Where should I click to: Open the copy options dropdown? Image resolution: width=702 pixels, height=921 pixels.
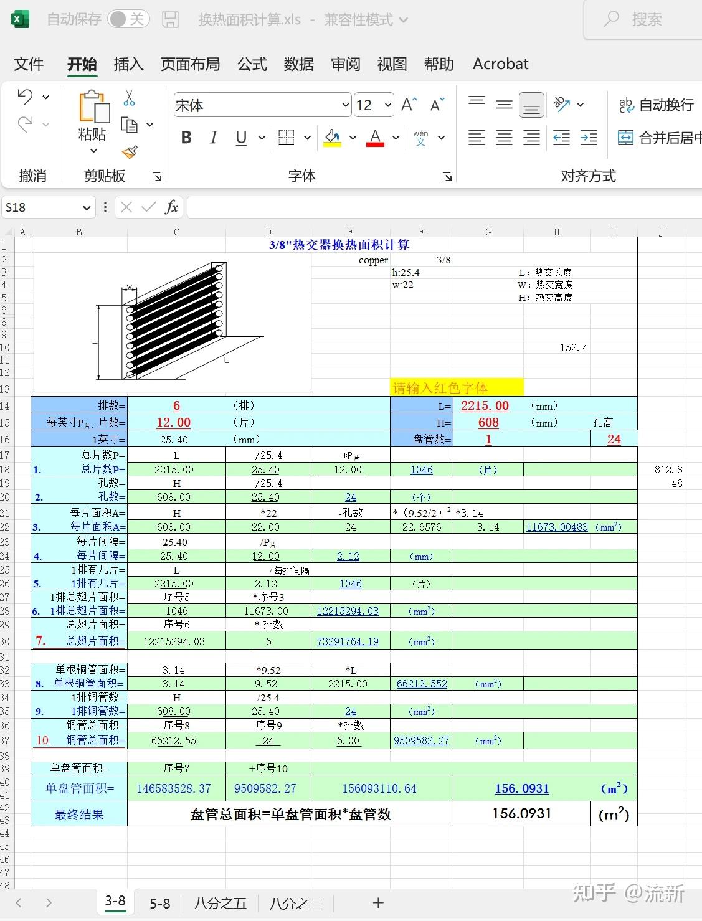[x=149, y=125]
